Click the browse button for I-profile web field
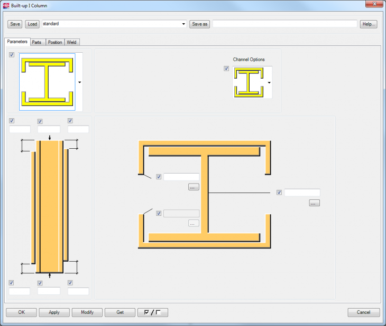The height and width of the screenshot is (326, 386). (x=314, y=203)
